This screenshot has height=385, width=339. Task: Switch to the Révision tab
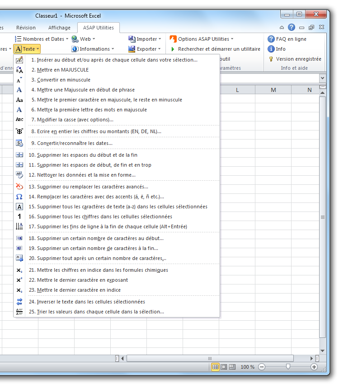(x=26, y=28)
